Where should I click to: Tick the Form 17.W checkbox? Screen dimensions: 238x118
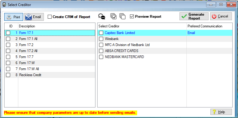8,63
